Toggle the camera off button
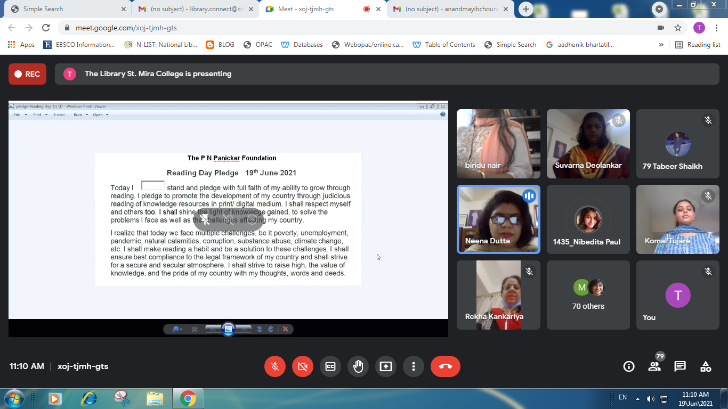The image size is (728, 409). point(303,366)
